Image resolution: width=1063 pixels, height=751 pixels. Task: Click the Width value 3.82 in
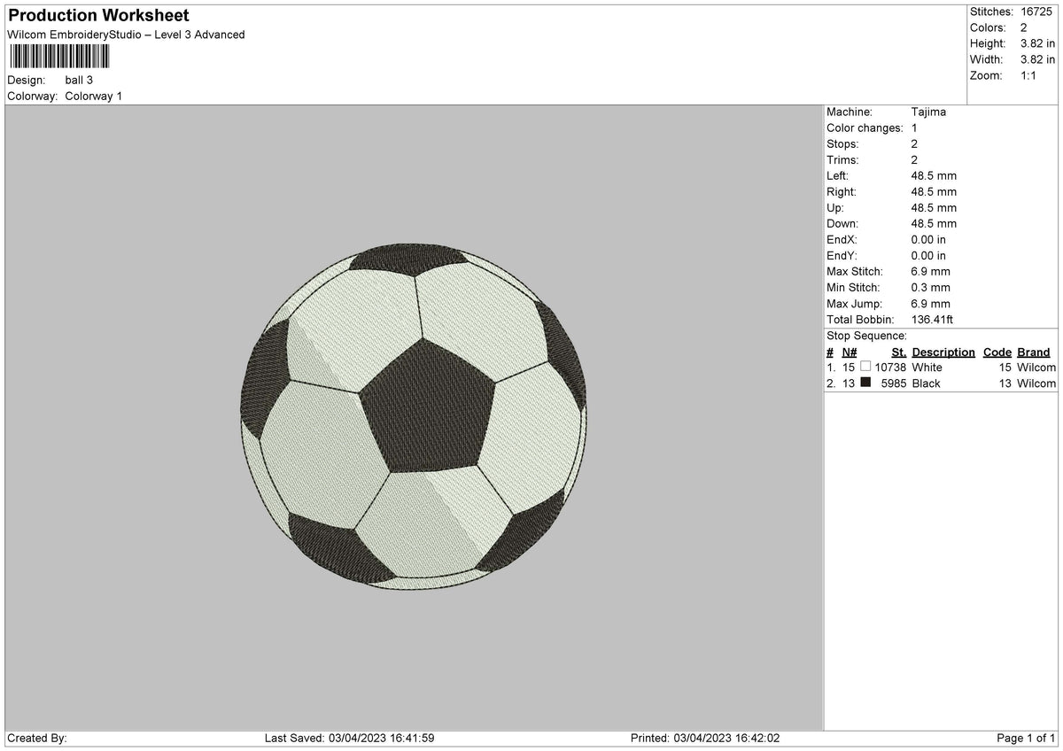click(x=1037, y=59)
